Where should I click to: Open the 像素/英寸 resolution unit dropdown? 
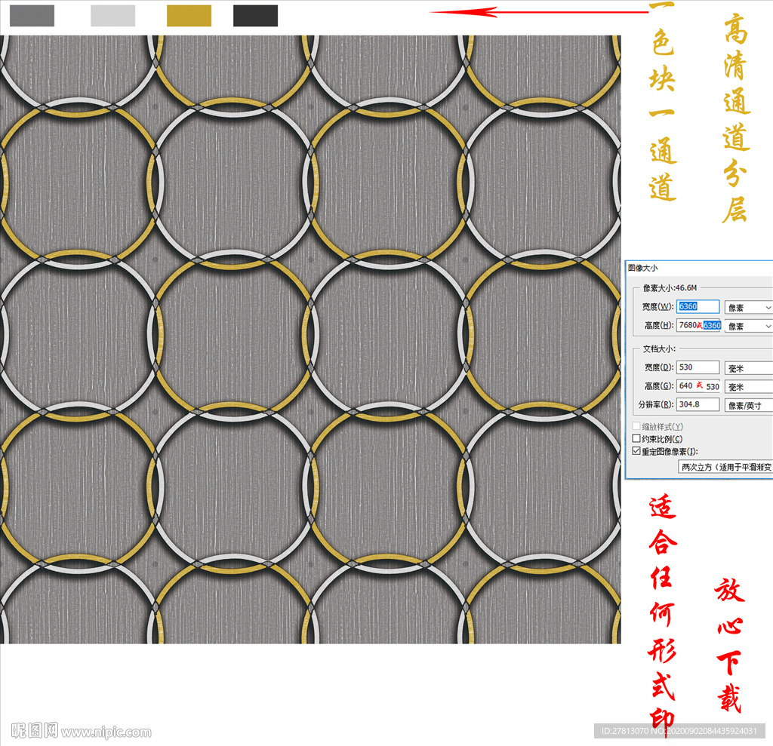pyautogui.click(x=748, y=406)
